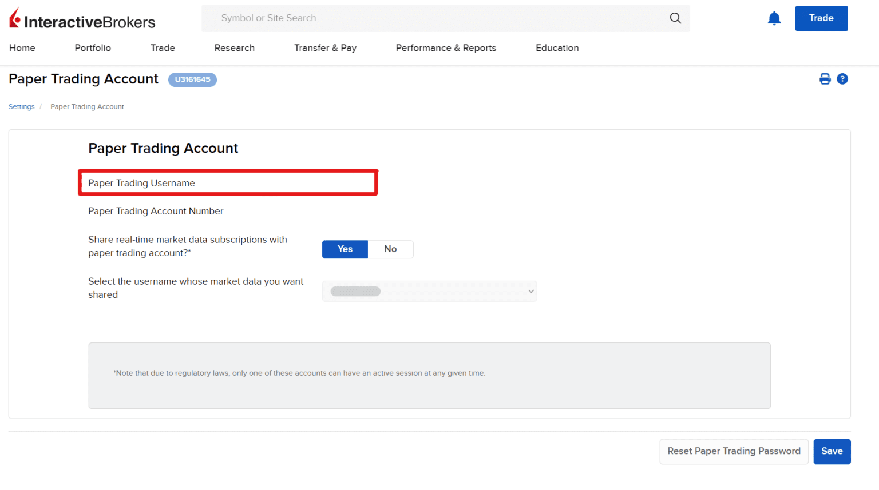Open the Portfolio menu
879x490 pixels.
(93, 48)
